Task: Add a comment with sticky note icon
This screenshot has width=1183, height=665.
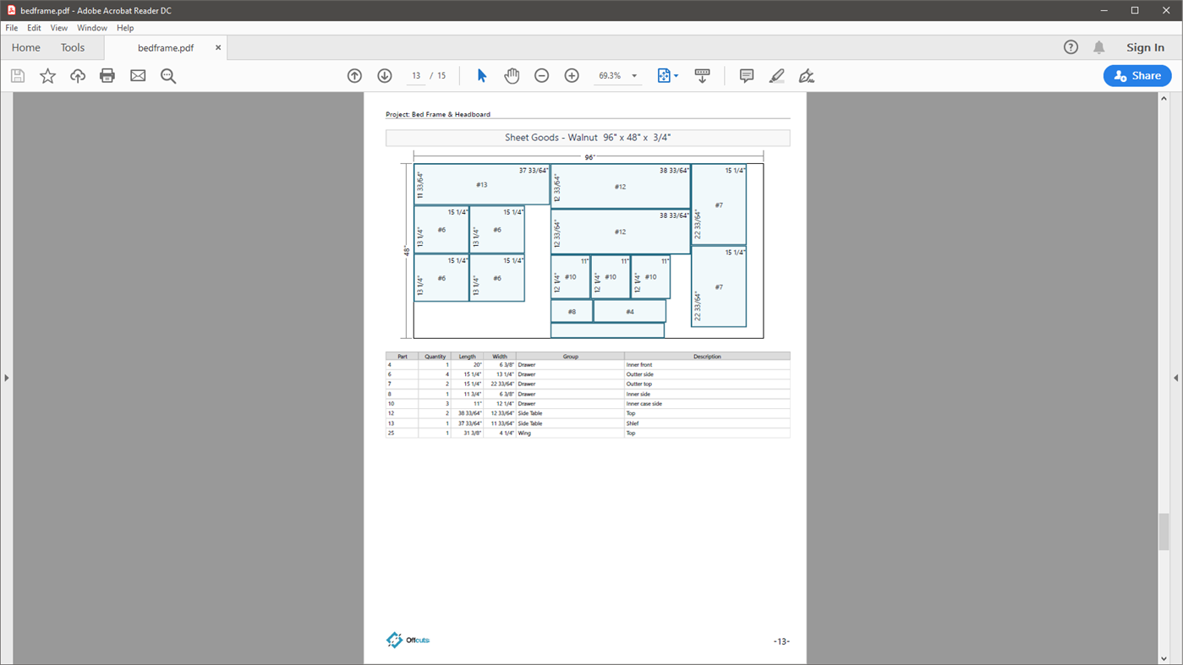Action: click(747, 76)
